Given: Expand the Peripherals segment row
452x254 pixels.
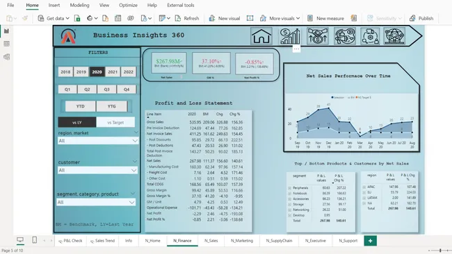Looking at the screenshot, I should [x=290, y=188].
